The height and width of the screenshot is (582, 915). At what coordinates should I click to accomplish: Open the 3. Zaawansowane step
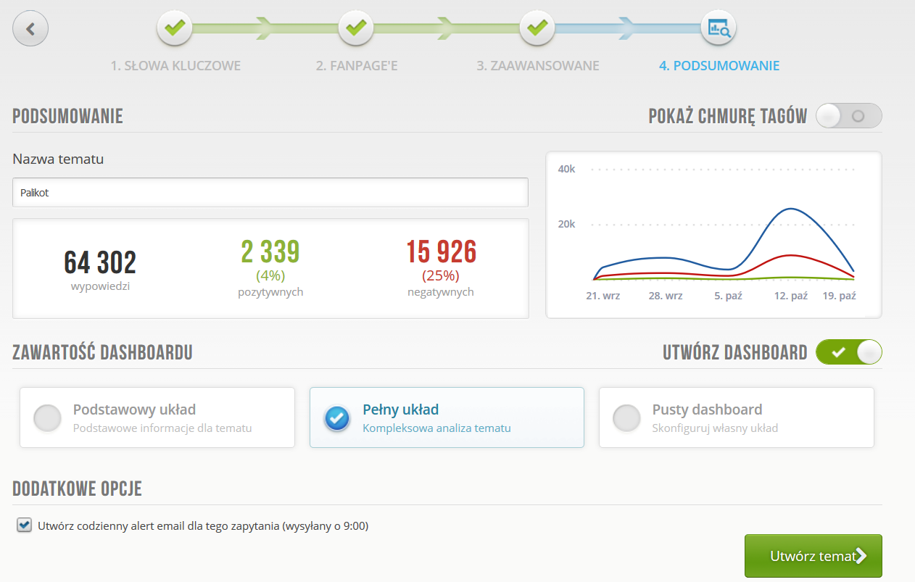coord(538,66)
